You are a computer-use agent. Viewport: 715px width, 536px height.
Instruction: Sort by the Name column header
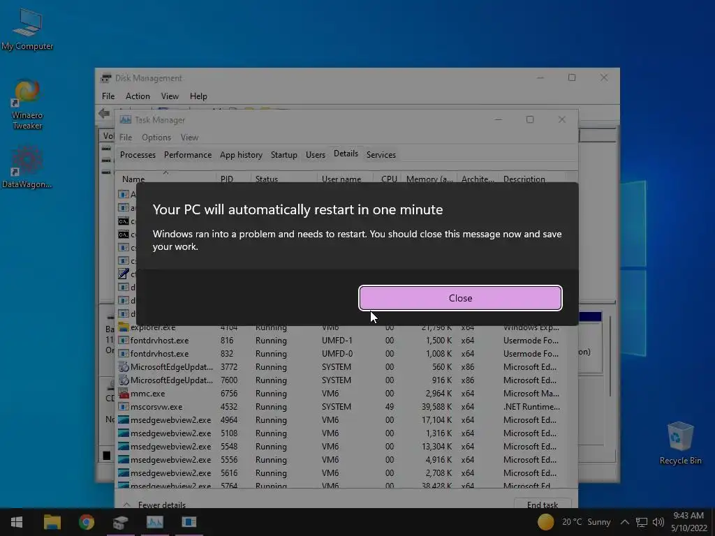click(x=165, y=179)
